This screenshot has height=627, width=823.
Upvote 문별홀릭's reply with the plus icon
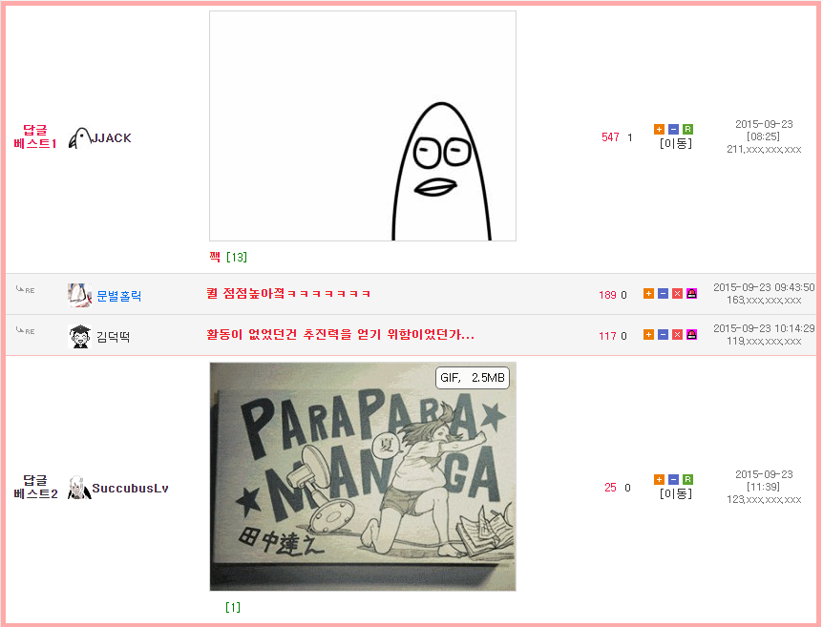[648, 293]
